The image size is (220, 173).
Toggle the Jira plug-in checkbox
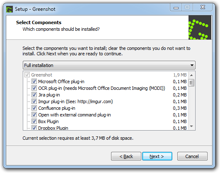pos(34,95)
